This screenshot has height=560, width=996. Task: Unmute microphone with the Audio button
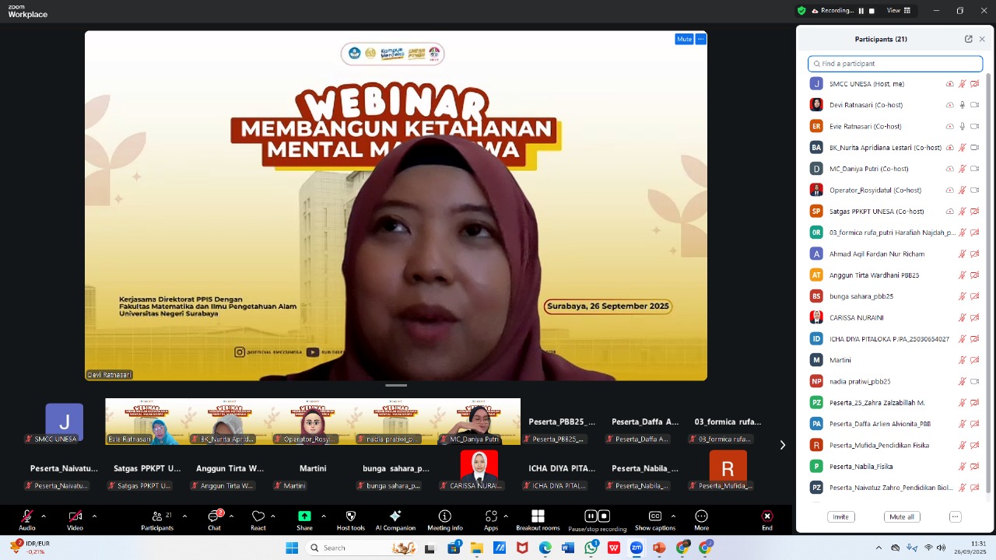click(27, 518)
